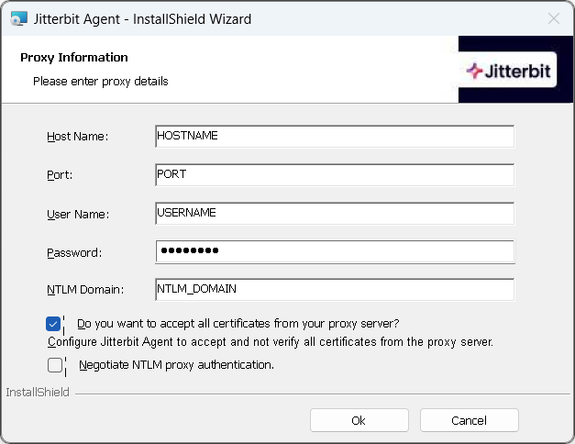Screen dimensions: 575x444
Task: Enable Negotiate NTLM proxy authentication checkbox
Action: pos(55,365)
